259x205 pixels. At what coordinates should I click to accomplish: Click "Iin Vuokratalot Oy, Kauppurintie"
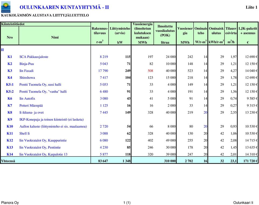click(x=43, y=140)
